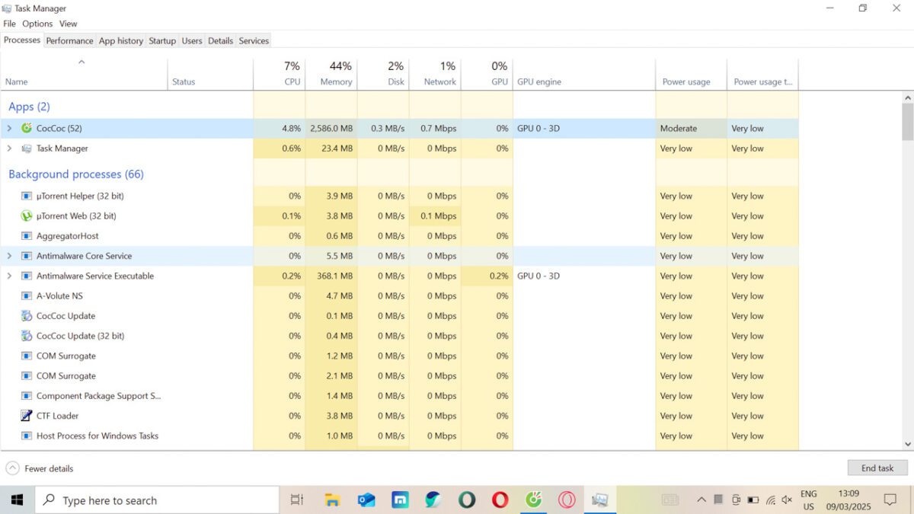Click the '2,586.0 MB' memory value for CocCoc
Viewport: 914px width, 514px height.
pyautogui.click(x=331, y=129)
